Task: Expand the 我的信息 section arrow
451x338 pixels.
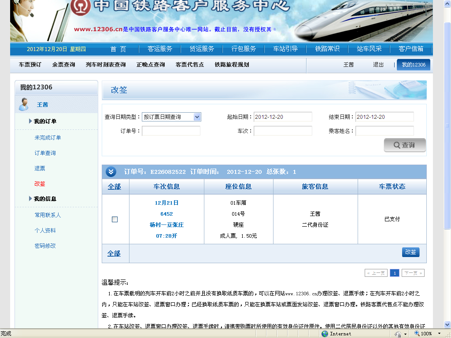Action: click(30, 198)
